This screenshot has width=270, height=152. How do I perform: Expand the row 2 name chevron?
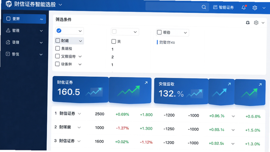(79, 128)
